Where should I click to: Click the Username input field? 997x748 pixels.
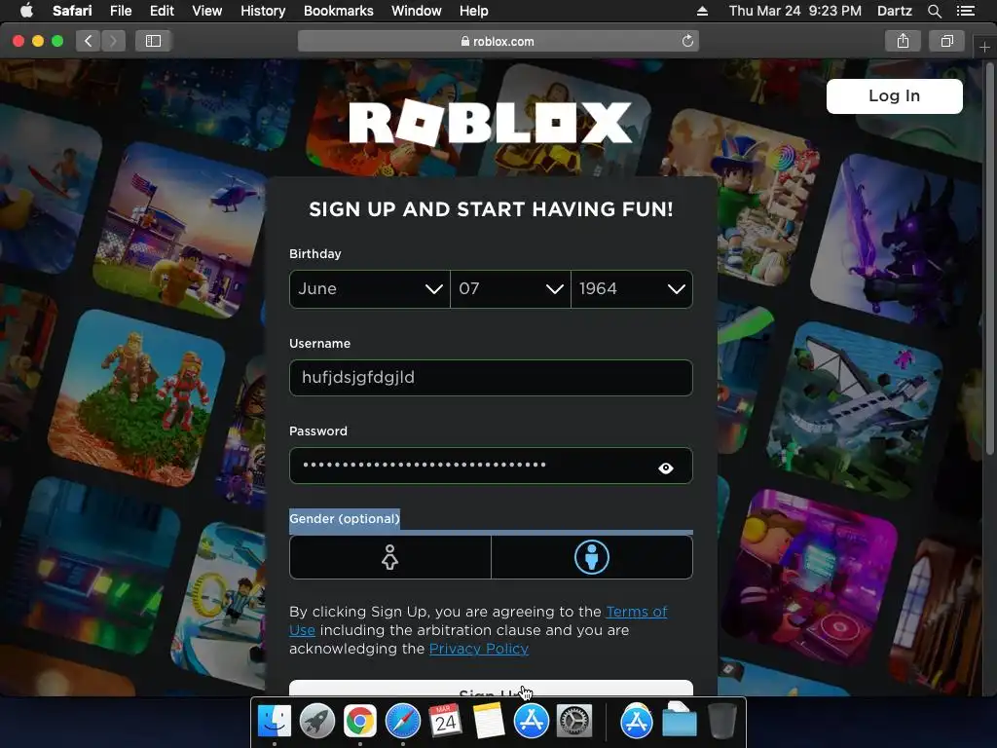(x=491, y=378)
